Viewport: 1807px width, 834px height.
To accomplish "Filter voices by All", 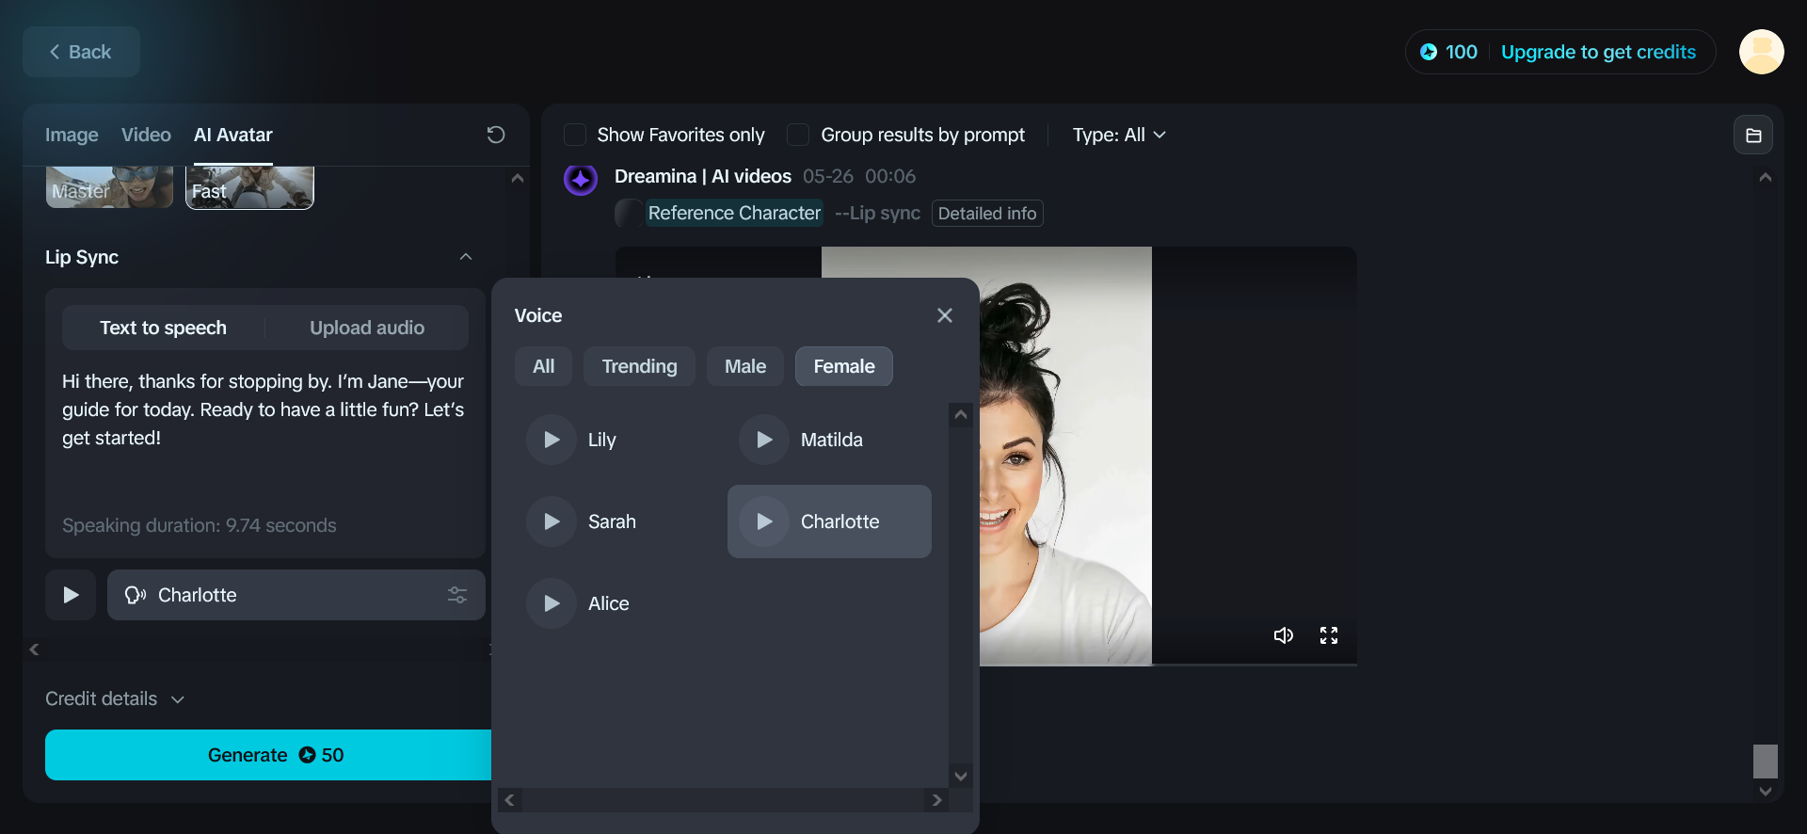I will 544,366.
